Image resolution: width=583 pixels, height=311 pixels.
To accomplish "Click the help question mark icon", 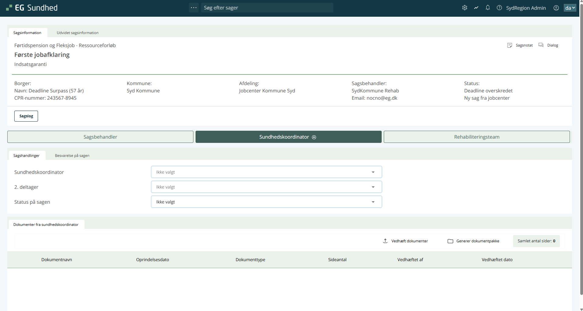I will pos(499,8).
